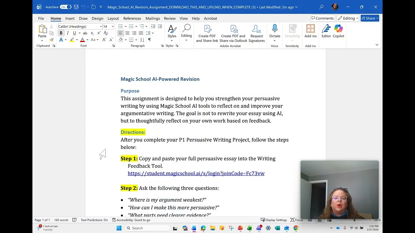The height and width of the screenshot is (233, 415).
Task: Center align the paragraph
Action: point(127,33)
